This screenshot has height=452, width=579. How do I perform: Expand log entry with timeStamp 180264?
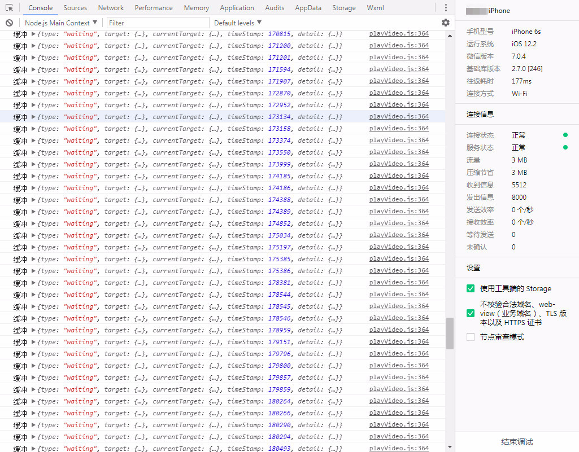pyautogui.click(x=33, y=401)
